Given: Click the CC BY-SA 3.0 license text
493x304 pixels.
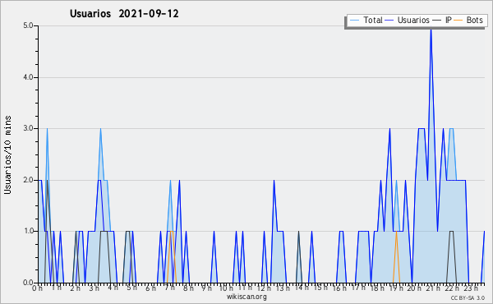Looking at the screenshot, I should [x=468, y=297].
